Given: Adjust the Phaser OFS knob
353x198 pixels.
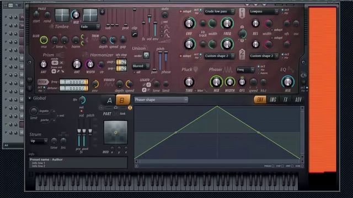Looking at the screenshot, I should coord(242,82).
